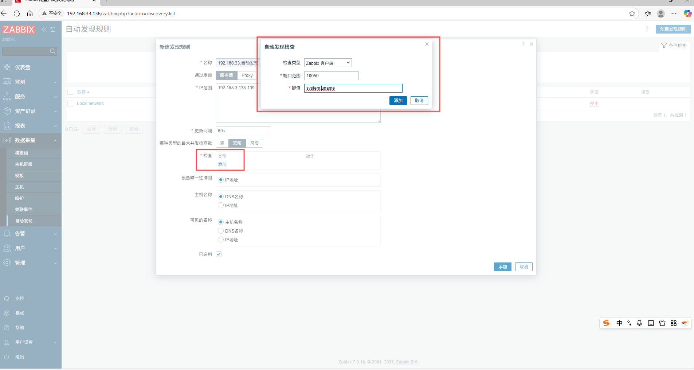
Task: Click 添加 in the discovery check dialog
Action: click(398, 101)
